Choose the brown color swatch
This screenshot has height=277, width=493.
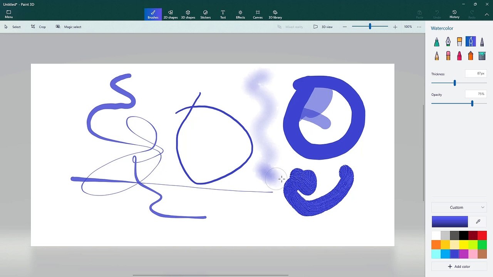pyautogui.click(x=482, y=254)
